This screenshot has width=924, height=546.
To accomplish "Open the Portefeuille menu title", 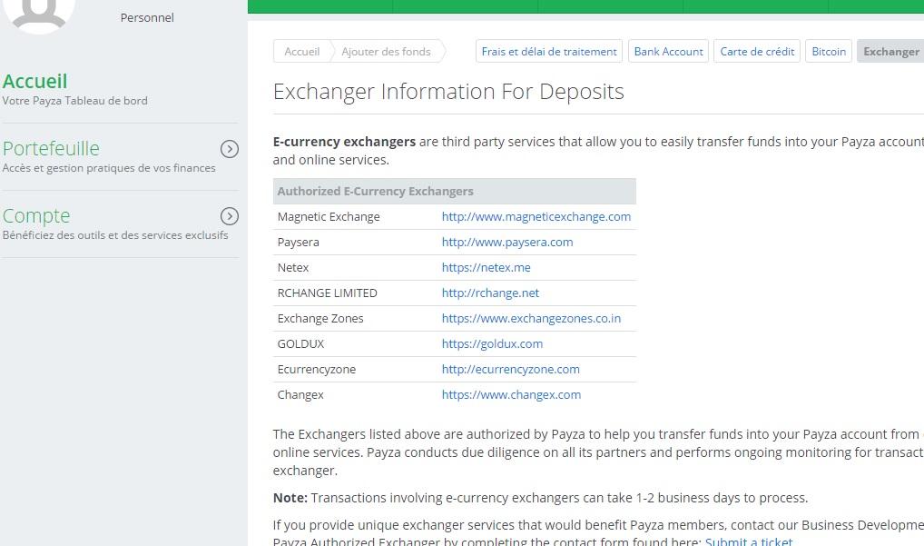I will (51, 149).
